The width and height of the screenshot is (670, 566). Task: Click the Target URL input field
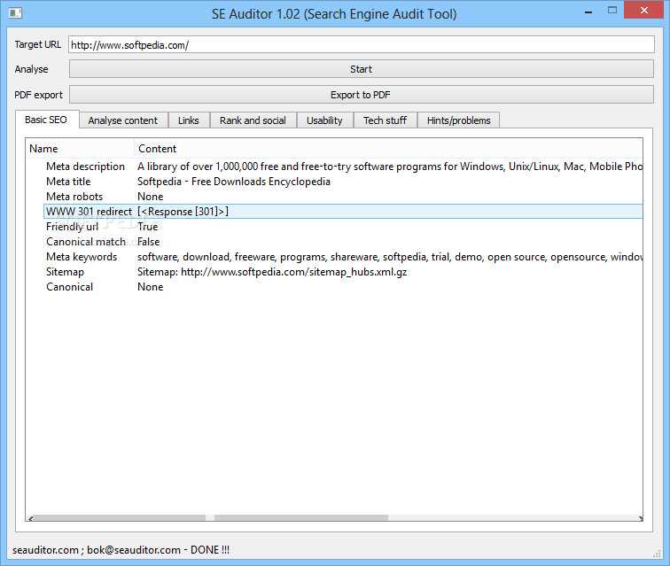[x=361, y=44]
